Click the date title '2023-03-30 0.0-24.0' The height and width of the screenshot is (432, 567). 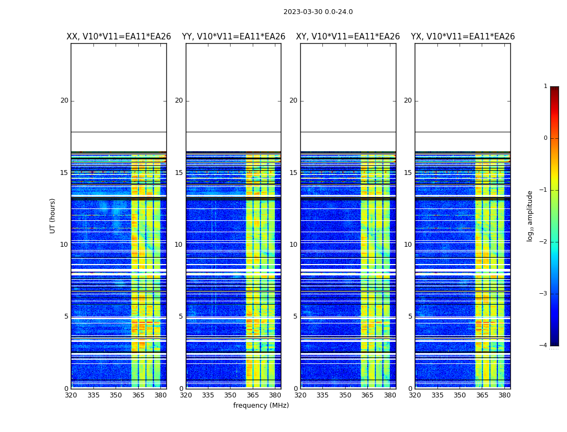pos(318,12)
